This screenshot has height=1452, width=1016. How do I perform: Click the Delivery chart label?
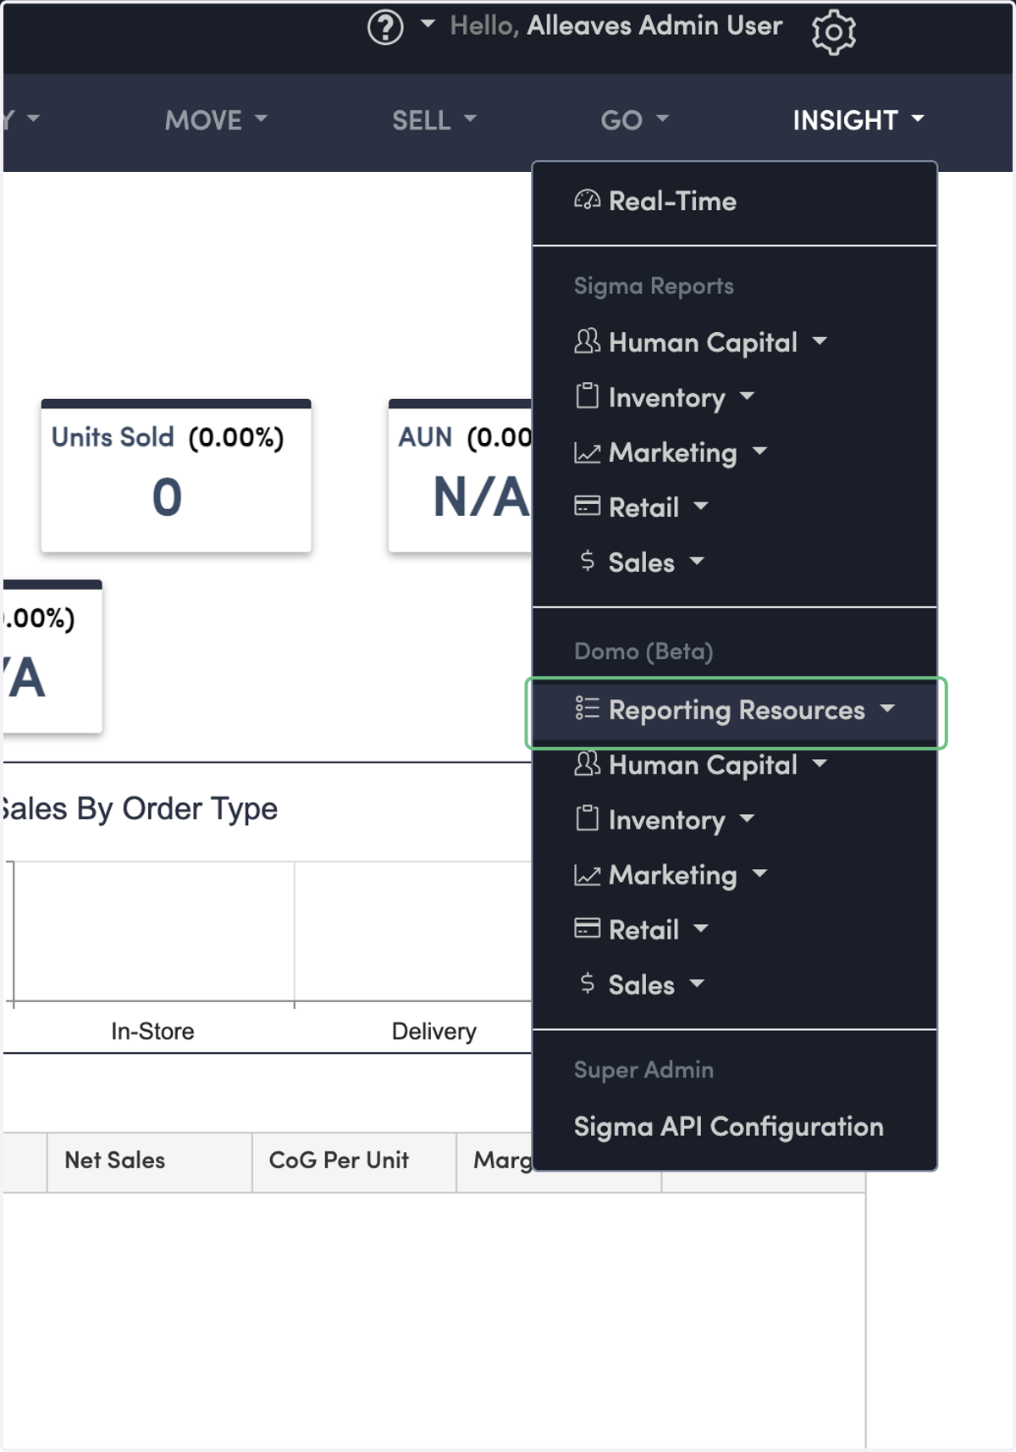pyautogui.click(x=433, y=1031)
